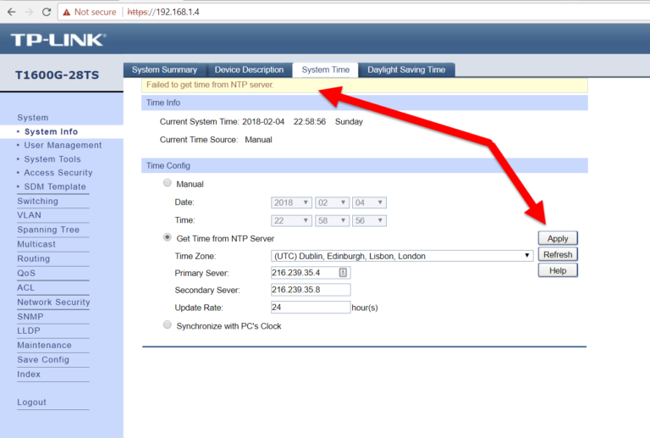Open the Index menu
Viewport: 650px width, 438px height.
(29, 374)
